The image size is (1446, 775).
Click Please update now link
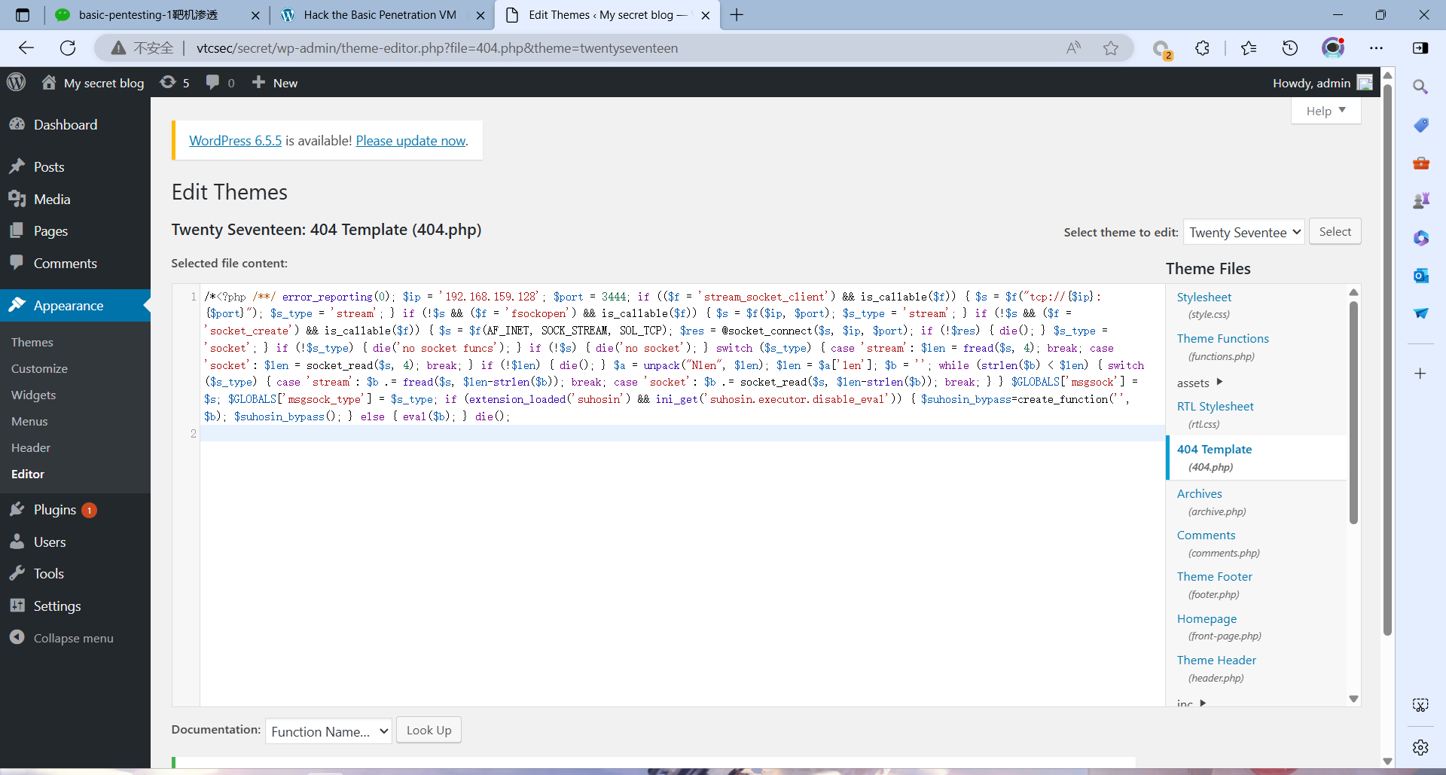point(410,141)
